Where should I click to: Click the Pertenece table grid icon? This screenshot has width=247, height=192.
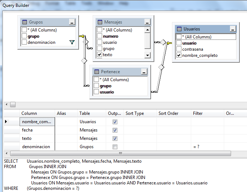coord(97,72)
